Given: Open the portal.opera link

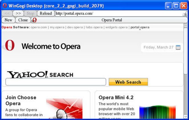Looking at the screenshot, I should coord(140,27).
